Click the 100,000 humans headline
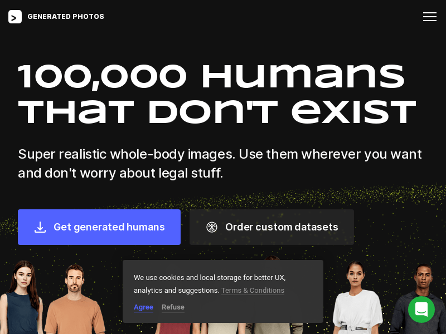 click(x=217, y=94)
